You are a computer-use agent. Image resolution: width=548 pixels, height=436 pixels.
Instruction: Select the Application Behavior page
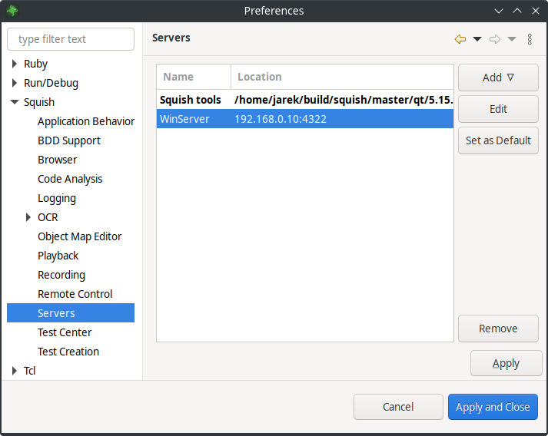click(x=85, y=121)
